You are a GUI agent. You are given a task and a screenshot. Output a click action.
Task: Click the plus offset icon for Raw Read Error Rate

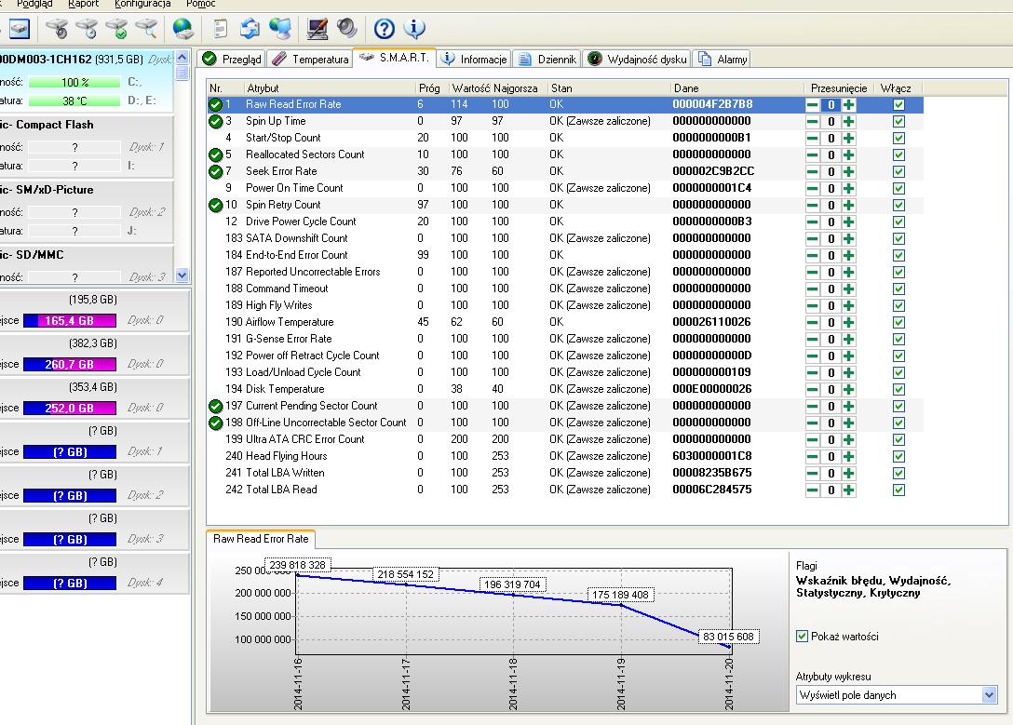pyautogui.click(x=849, y=104)
